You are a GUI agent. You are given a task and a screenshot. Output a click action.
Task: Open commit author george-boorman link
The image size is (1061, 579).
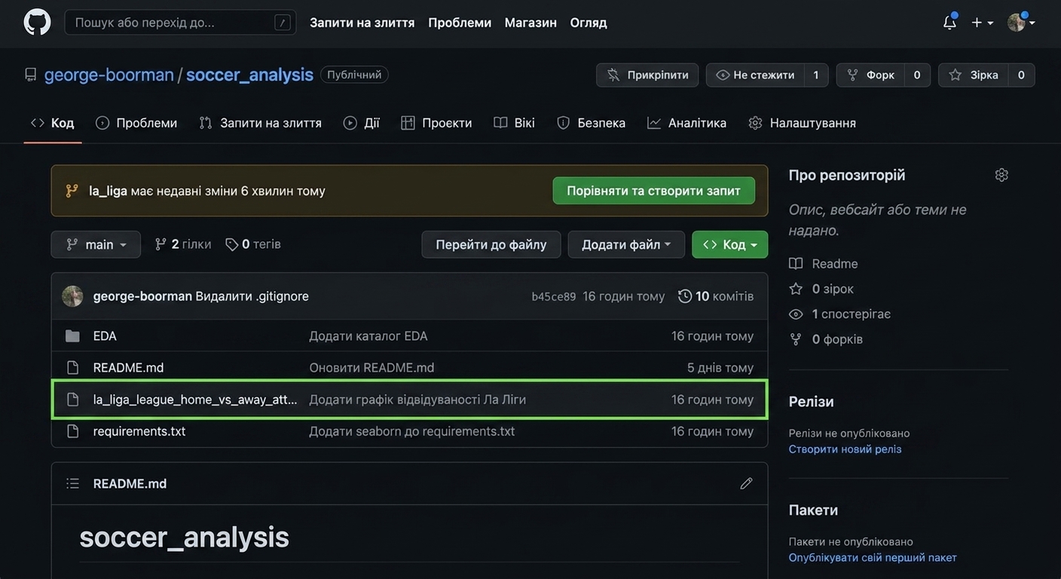[142, 296]
